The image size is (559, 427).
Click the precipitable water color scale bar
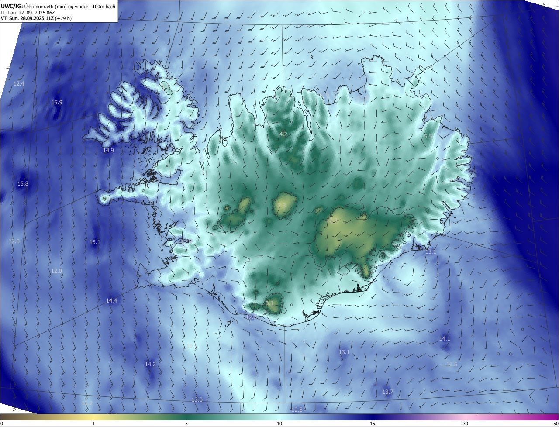[279, 417]
